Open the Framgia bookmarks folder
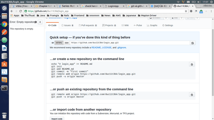214x120 pixels. (53, 16)
